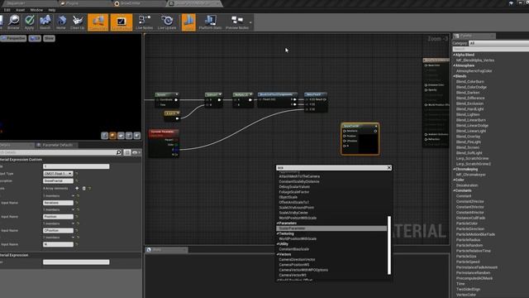Open the Output Type dropdown
529x298 pixels.
[58, 174]
